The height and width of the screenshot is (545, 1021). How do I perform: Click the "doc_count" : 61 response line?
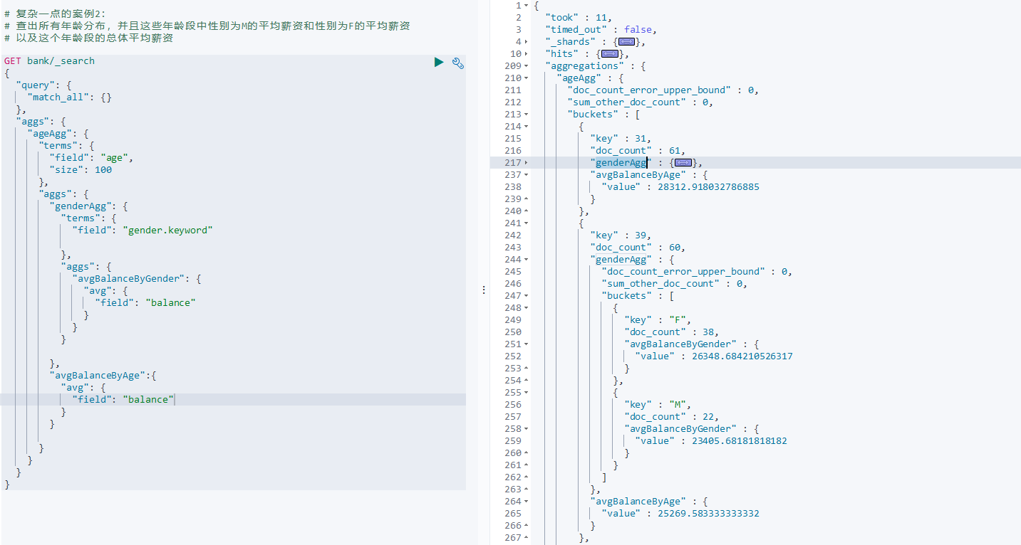pyautogui.click(x=638, y=151)
